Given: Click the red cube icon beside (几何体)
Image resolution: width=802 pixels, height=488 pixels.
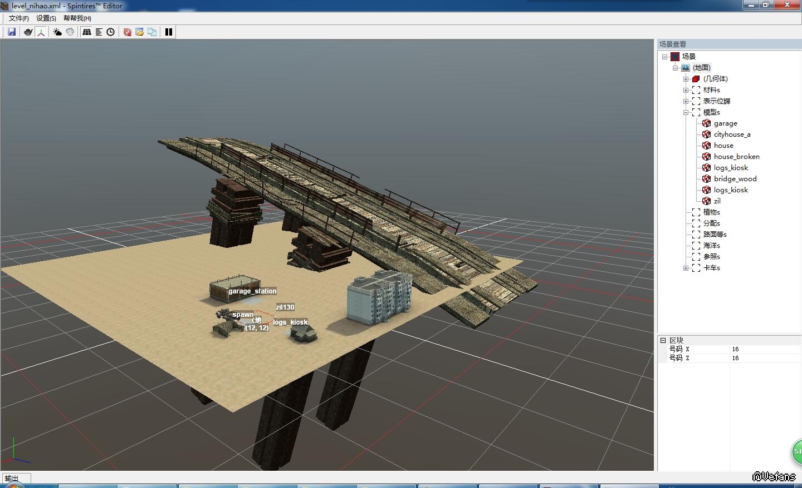Looking at the screenshot, I should pyautogui.click(x=696, y=79).
